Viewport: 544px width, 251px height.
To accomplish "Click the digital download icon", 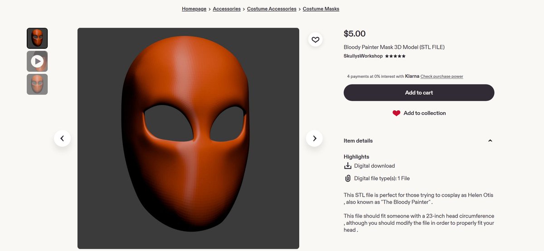I will [x=348, y=166].
